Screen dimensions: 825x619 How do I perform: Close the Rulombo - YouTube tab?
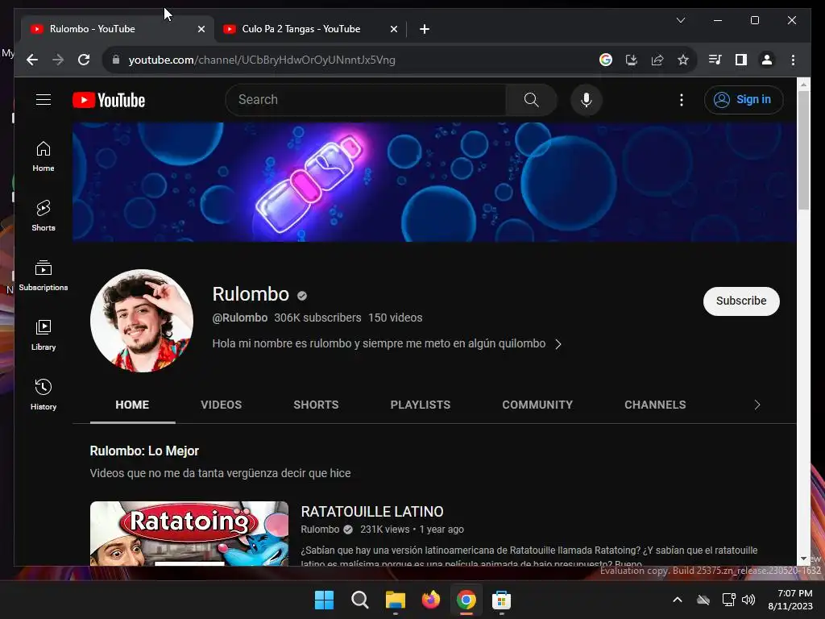click(x=201, y=29)
